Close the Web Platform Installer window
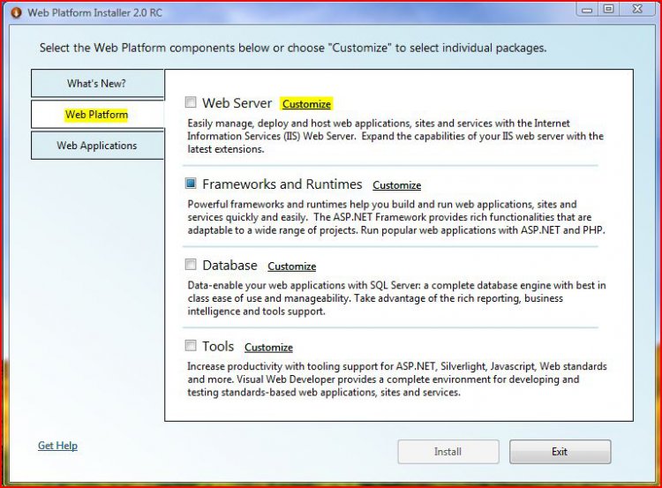Image resolution: width=662 pixels, height=488 pixels. click(637, 9)
